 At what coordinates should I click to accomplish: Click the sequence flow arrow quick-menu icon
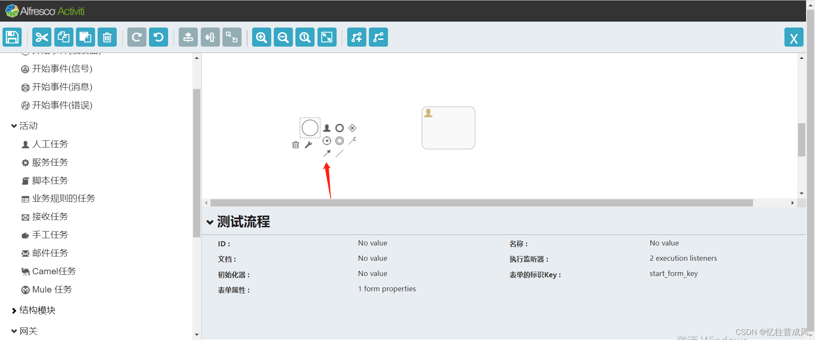pyautogui.click(x=327, y=153)
